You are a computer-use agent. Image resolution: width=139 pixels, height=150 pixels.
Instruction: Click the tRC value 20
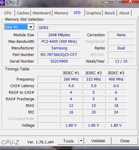coord(94,112)
